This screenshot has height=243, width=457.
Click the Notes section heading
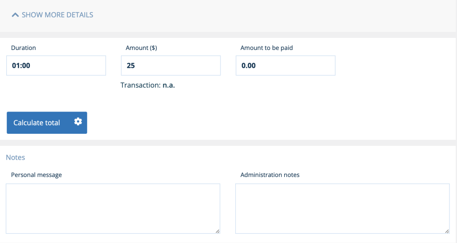pos(16,157)
